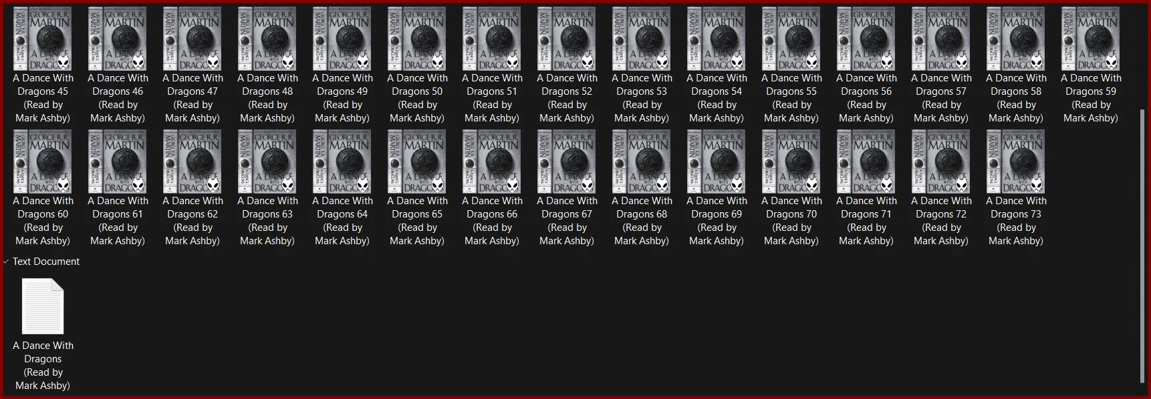1151x399 pixels.
Task: Pick the A Dance With Dragons 53 cover
Action: pos(642,39)
